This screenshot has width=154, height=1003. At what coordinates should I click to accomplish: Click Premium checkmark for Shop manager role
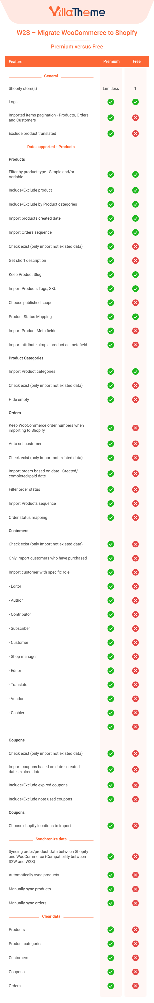tap(110, 656)
